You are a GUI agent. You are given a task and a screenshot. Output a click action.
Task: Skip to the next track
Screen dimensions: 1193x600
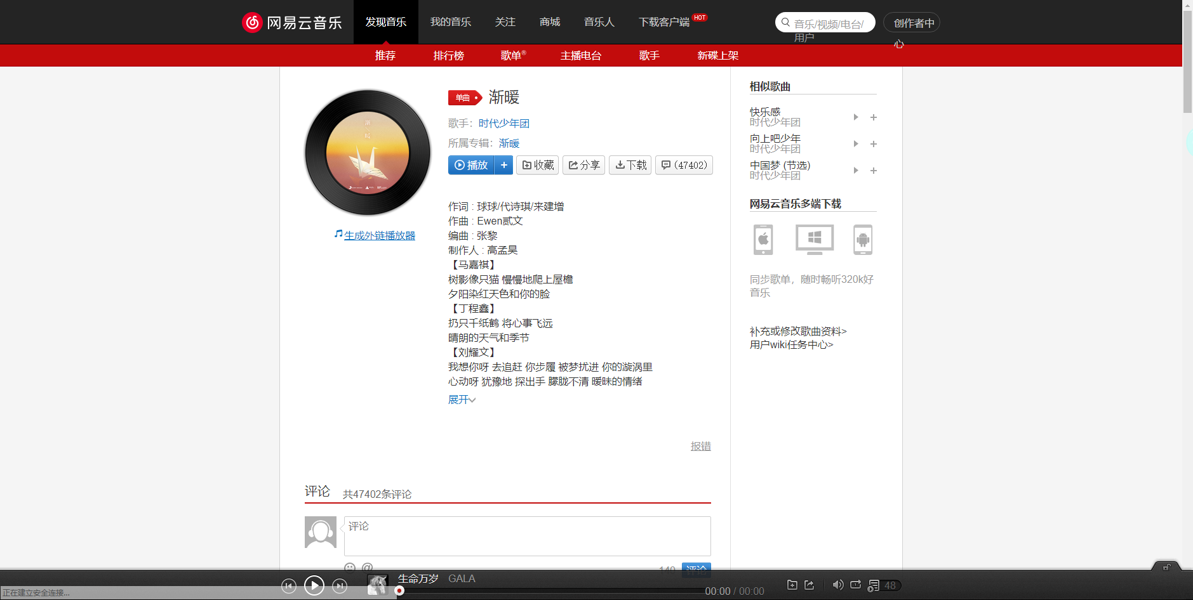[340, 585]
